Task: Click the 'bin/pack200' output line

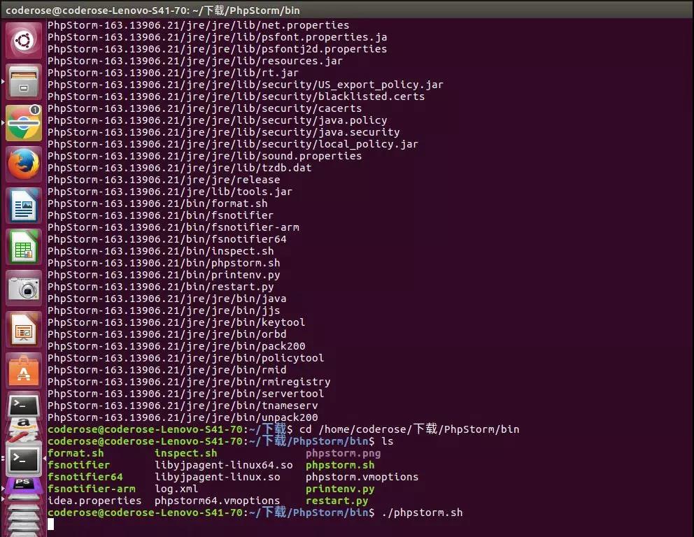Action: click(176, 346)
